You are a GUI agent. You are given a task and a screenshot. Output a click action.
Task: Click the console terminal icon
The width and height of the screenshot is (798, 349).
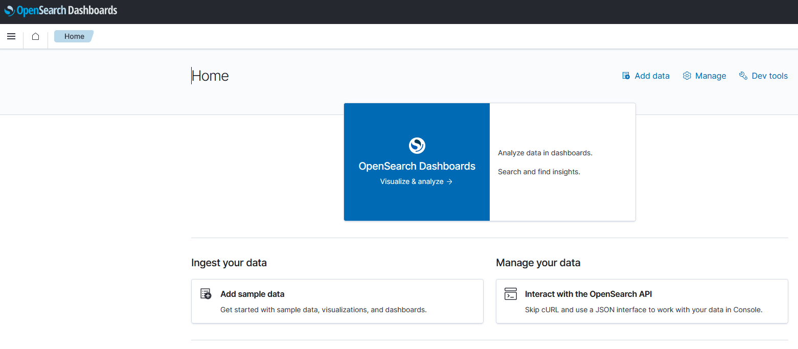click(x=511, y=294)
